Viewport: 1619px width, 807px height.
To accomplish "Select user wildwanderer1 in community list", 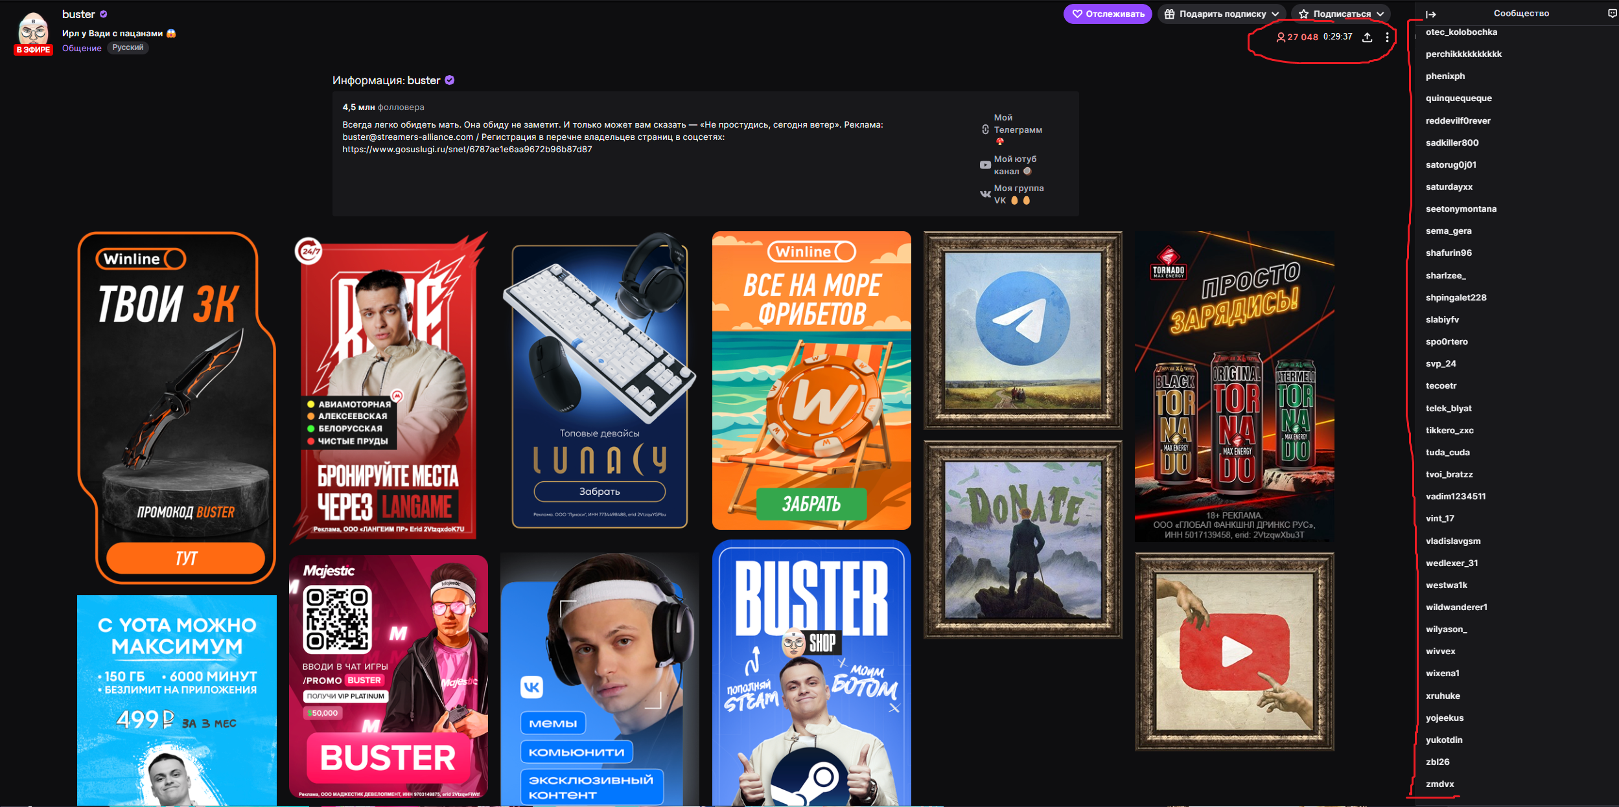I will tap(1456, 607).
